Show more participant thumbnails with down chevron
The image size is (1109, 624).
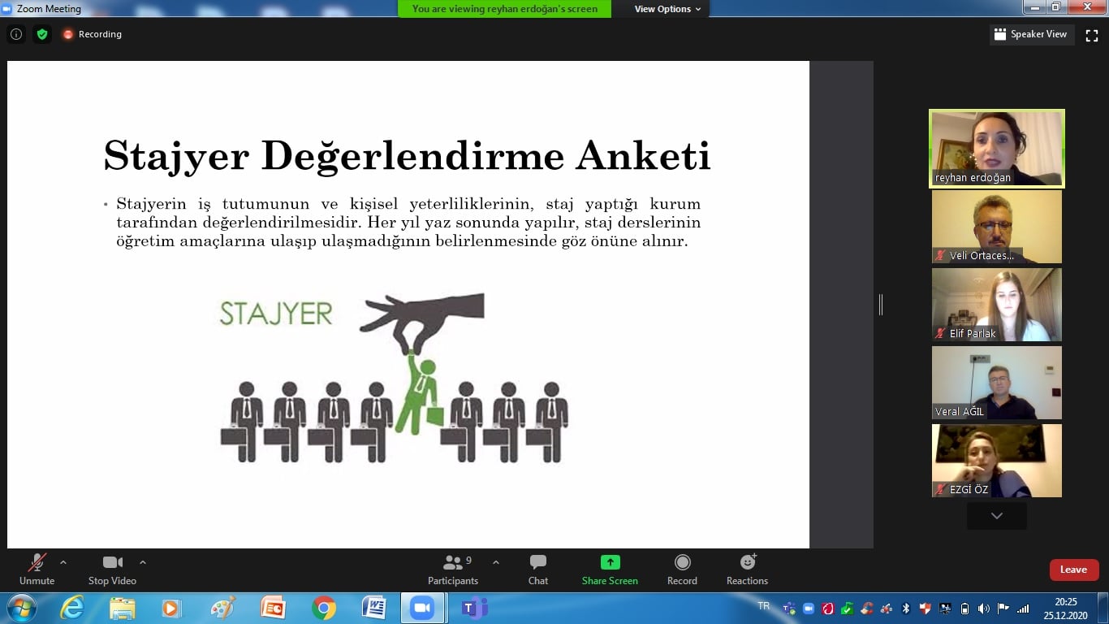(997, 516)
